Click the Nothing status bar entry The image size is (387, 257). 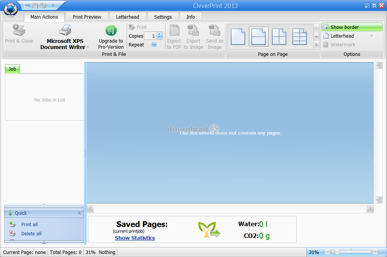click(x=107, y=252)
